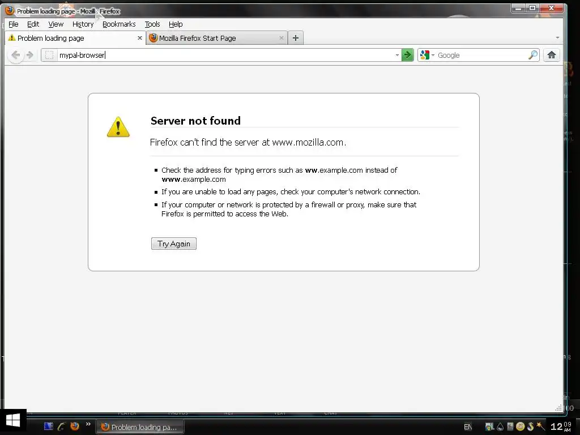This screenshot has height=435, width=580.
Task: Click the forward navigation arrow
Action: [30, 55]
